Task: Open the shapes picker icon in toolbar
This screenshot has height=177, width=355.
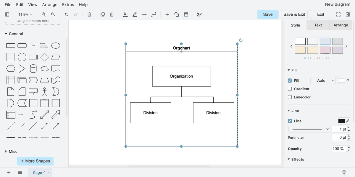Action: (x=177, y=14)
